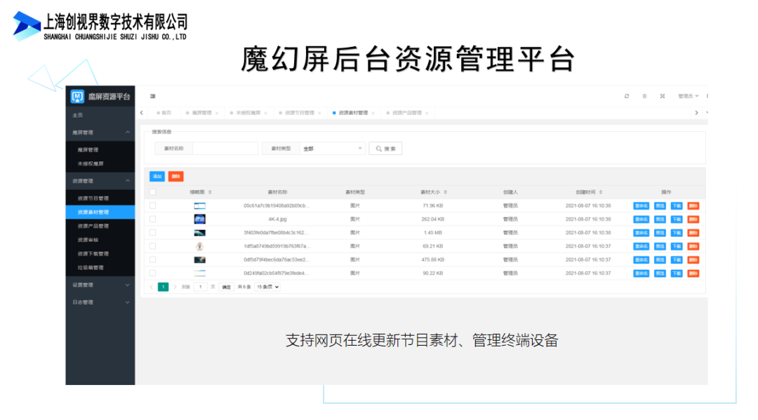Screen dimensions: 758x420
Task: Click the left chevron to scroll tabs
Action: 141,112
